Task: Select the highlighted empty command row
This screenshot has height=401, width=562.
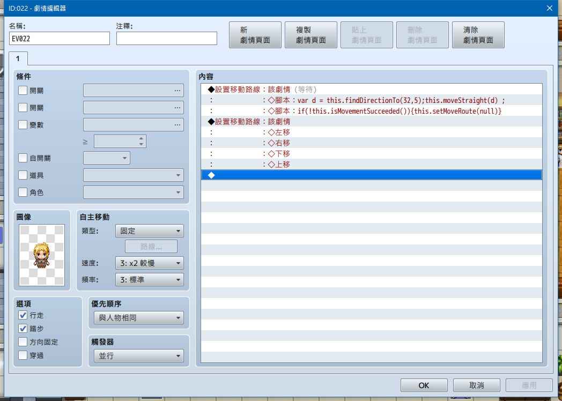Action: click(371, 175)
